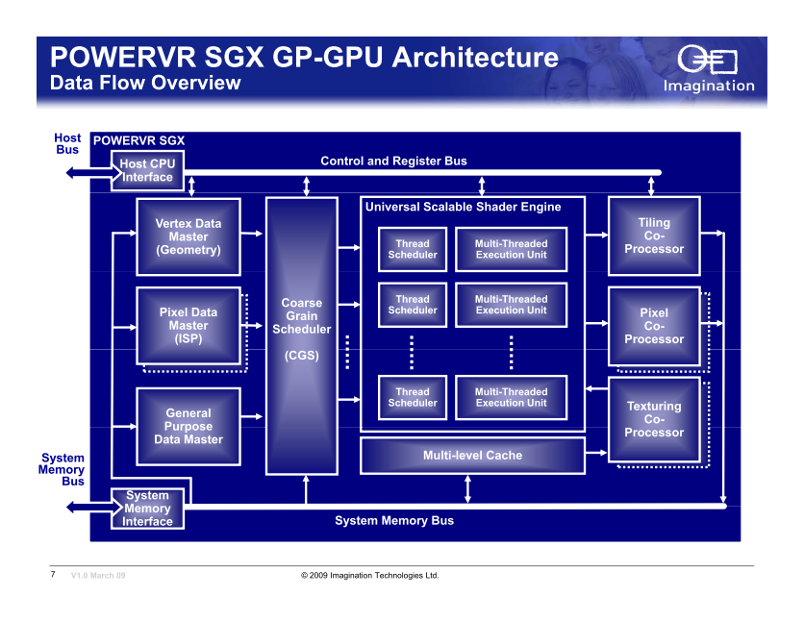
Task: Click the 'Control and Register Bus' label
Action: [393, 161]
